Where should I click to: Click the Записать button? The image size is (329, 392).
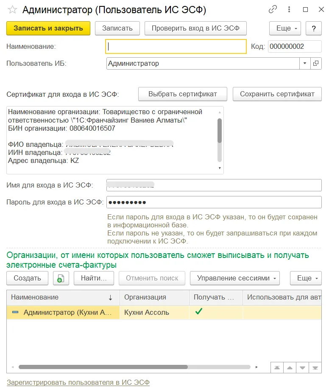tap(117, 28)
